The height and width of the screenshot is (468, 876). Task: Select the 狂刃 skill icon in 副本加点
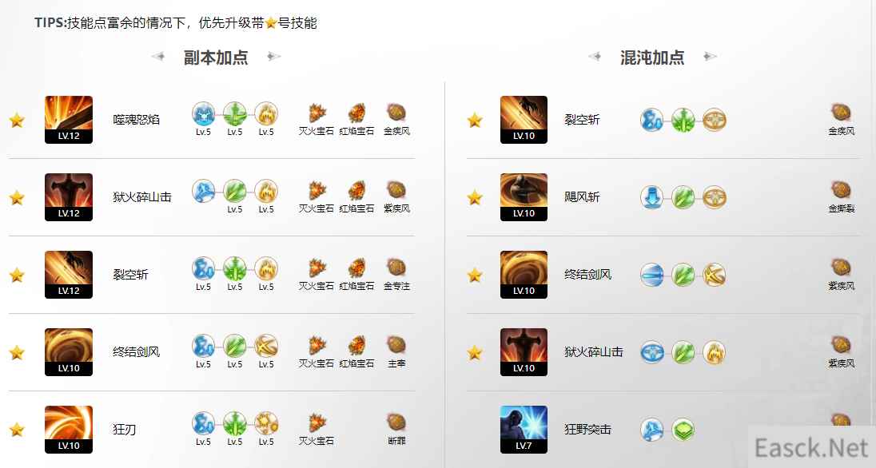[69, 430]
